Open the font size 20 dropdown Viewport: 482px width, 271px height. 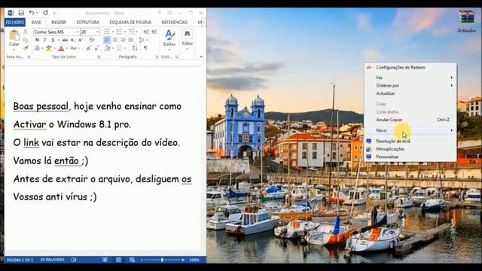pyautogui.click(x=97, y=32)
